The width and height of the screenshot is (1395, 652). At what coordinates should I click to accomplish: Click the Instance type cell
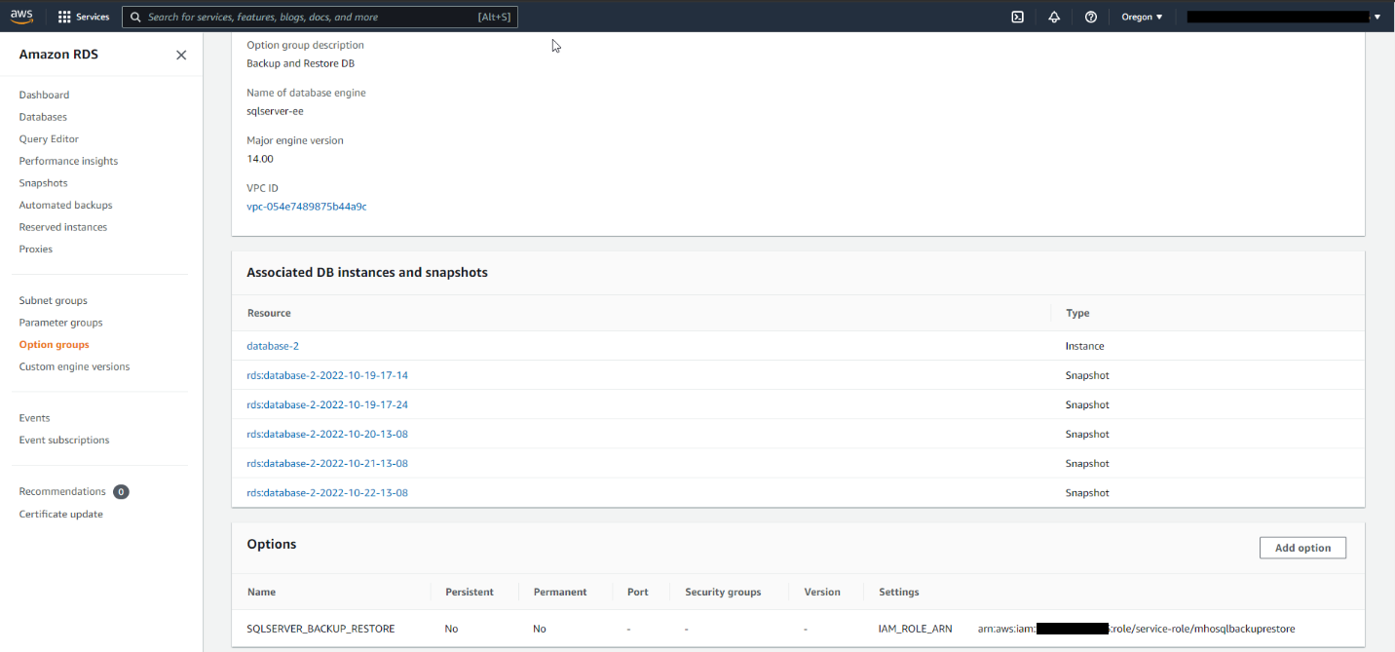pyautogui.click(x=1084, y=346)
